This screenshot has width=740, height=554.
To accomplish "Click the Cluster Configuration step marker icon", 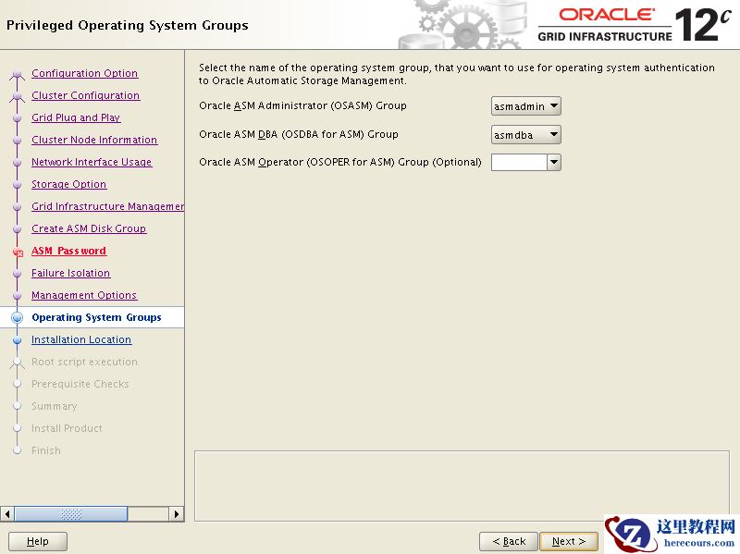I will 17,96.
